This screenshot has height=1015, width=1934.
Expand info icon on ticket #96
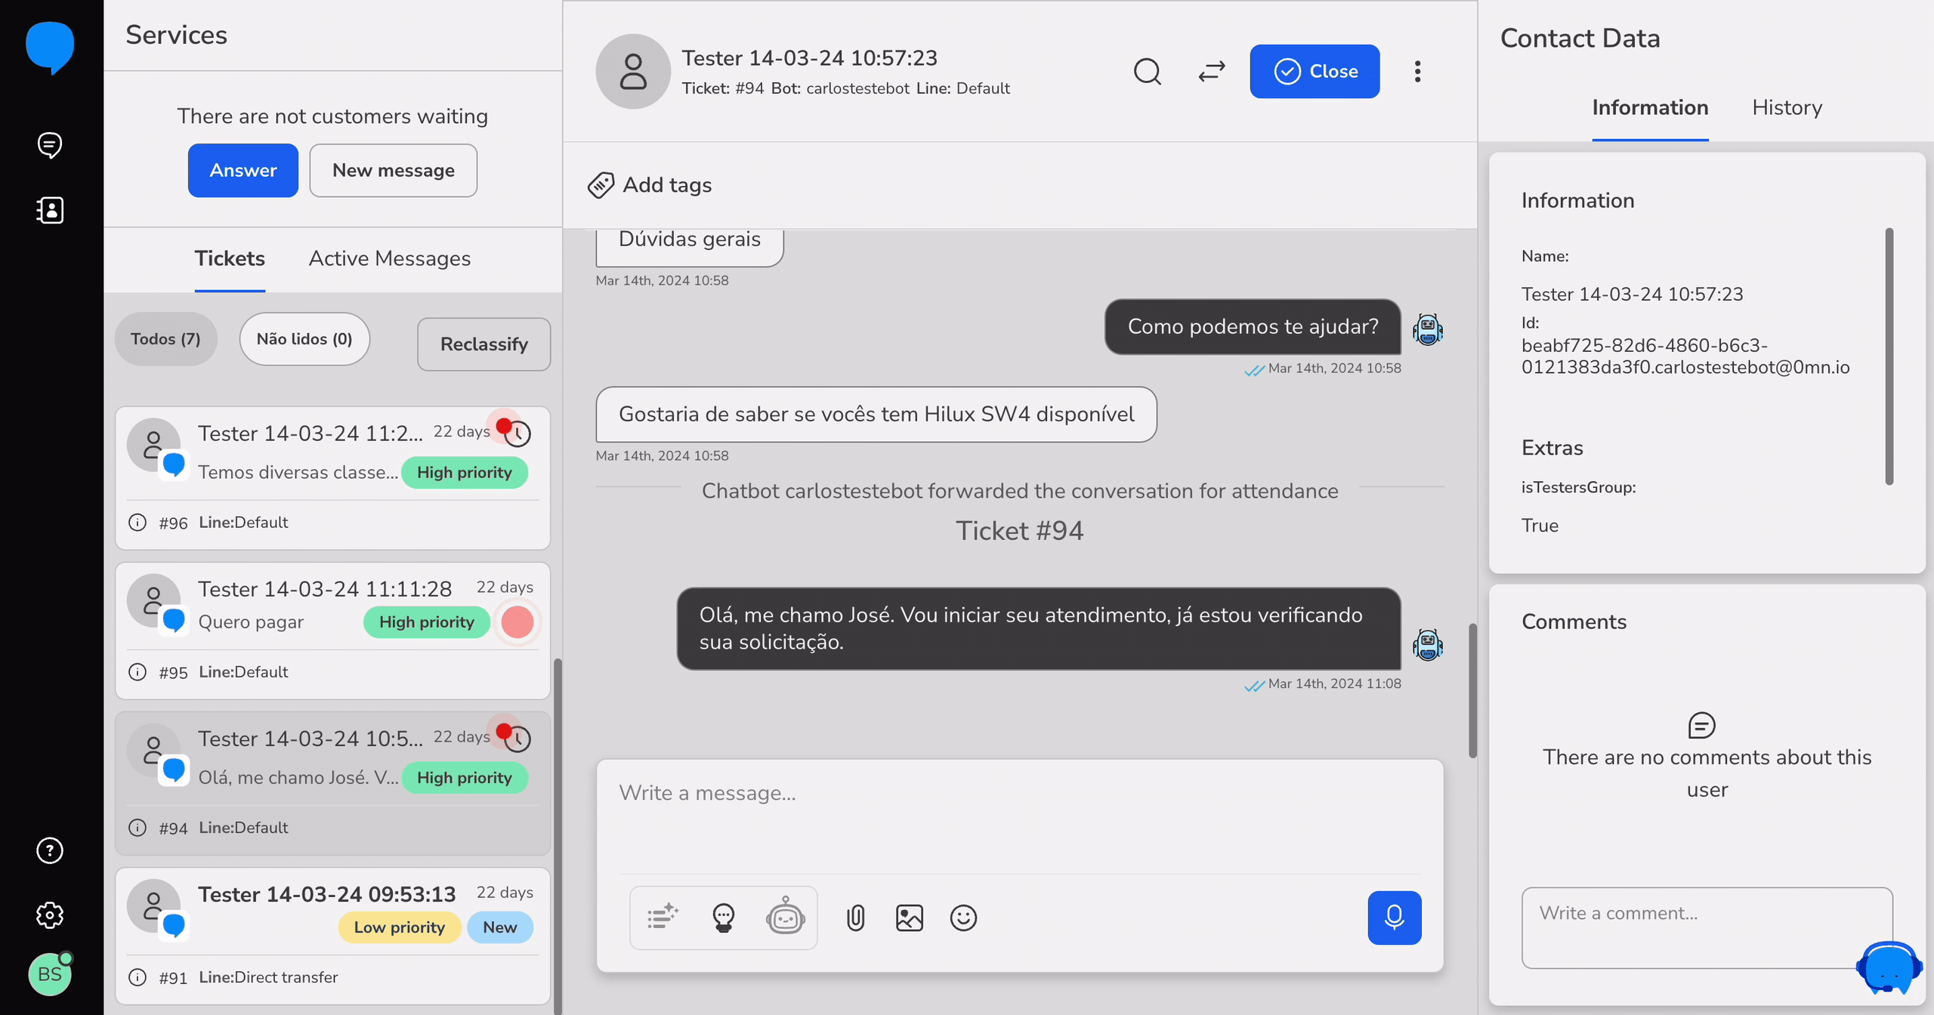(137, 523)
